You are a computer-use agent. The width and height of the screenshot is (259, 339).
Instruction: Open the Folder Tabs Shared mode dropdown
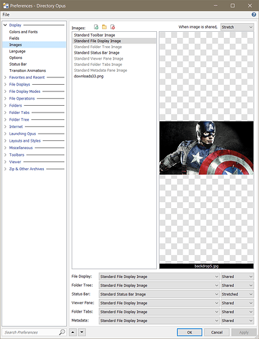(x=237, y=312)
